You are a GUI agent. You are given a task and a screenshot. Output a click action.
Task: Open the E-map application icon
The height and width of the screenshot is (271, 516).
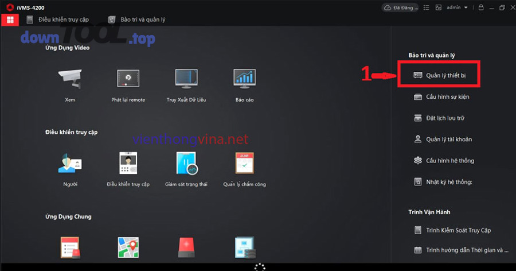point(128,247)
